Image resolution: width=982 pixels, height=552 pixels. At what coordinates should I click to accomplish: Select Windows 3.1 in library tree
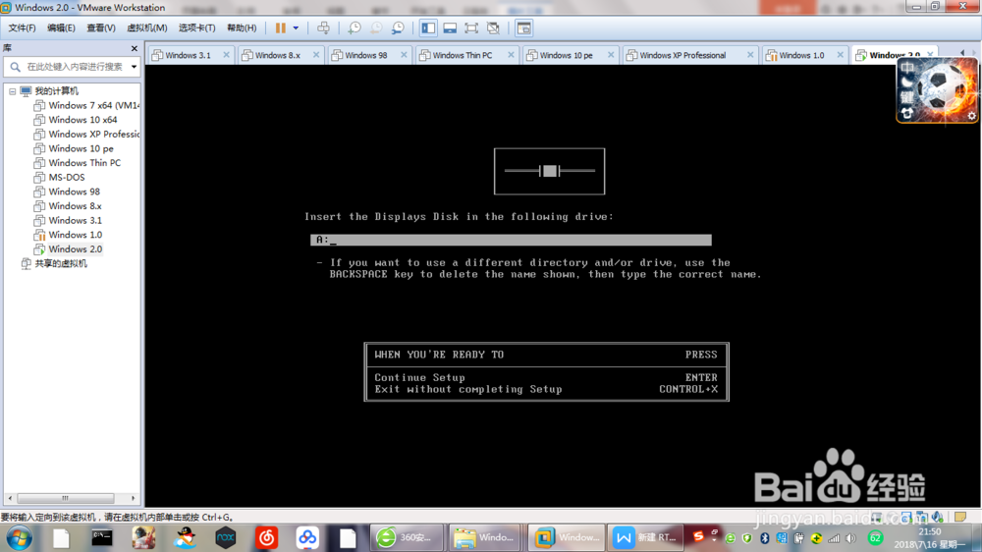pos(75,221)
